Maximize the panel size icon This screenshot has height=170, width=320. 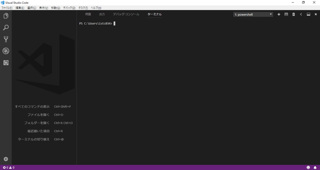(x=308, y=14)
